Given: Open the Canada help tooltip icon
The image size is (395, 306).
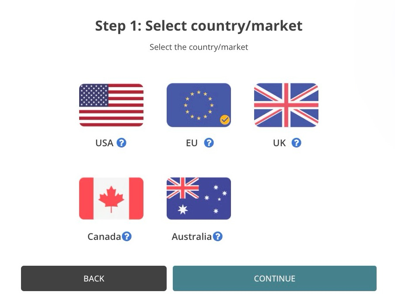Looking at the screenshot, I should pyautogui.click(x=127, y=236).
